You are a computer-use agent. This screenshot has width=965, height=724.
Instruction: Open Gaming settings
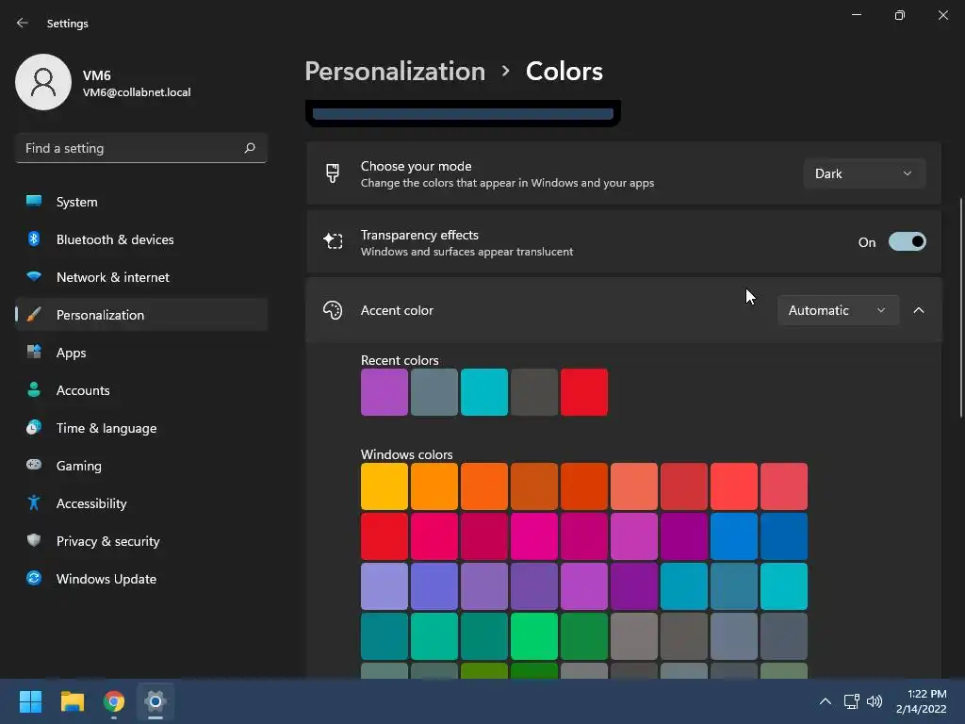tap(141, 465)
